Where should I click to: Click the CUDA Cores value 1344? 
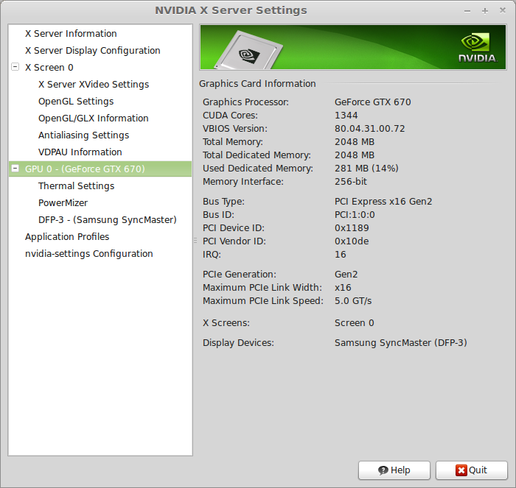click(346, 116)
